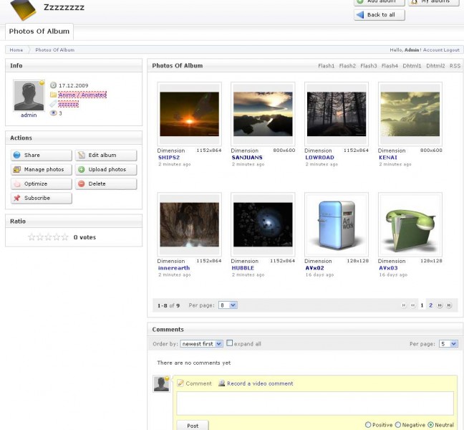The height and width of the screenshot is (430, 464).
Task: Jump to the last page of photos
Action: click(x=449, y=305)
